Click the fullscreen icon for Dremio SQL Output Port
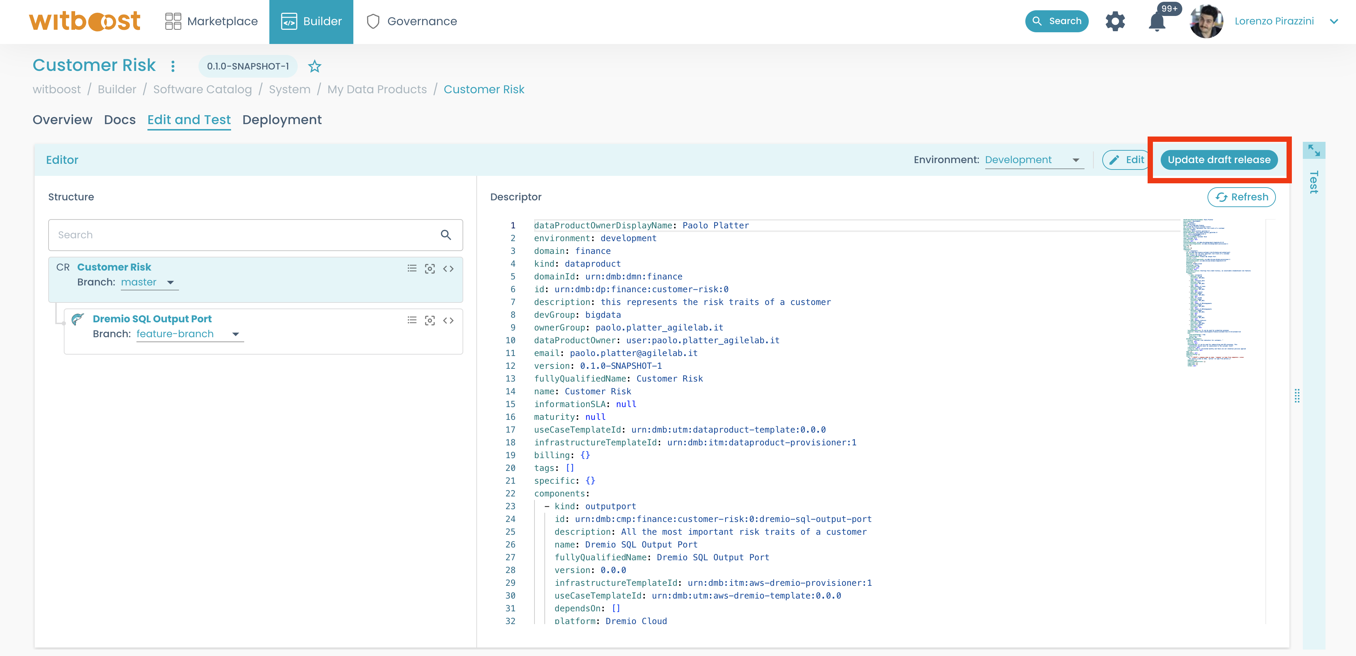 (x=430, y=320)
